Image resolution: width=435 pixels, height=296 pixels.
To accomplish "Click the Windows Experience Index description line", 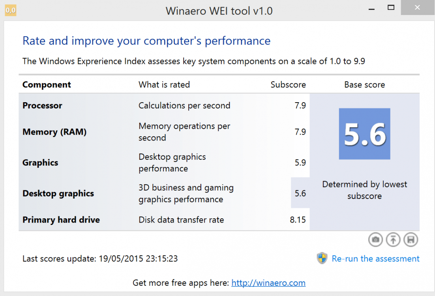I will (x=194, y=61).
